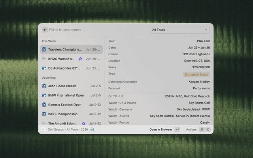Click the 'Jun 25 – Jun 28' dates value

tap(199, 47)
